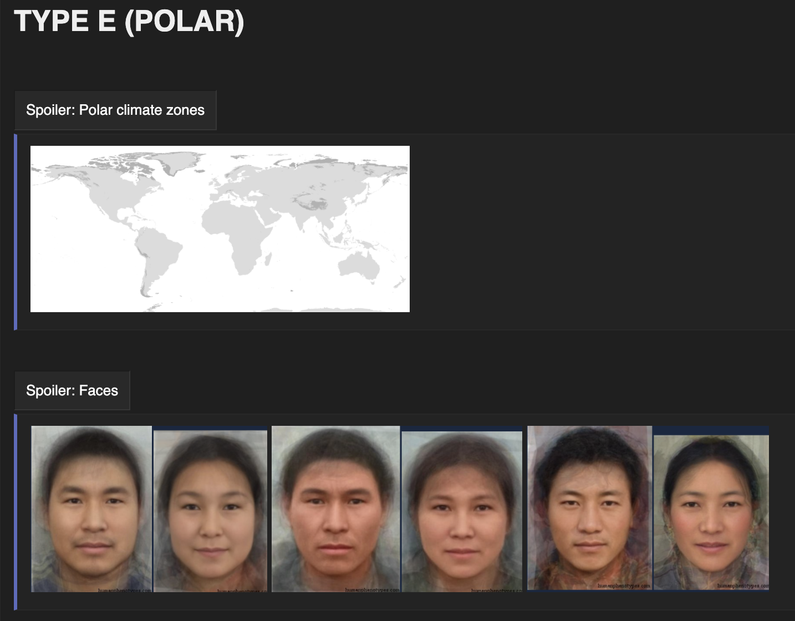Toggle the 'Spoiler: Faces' button

pos(72,391)
